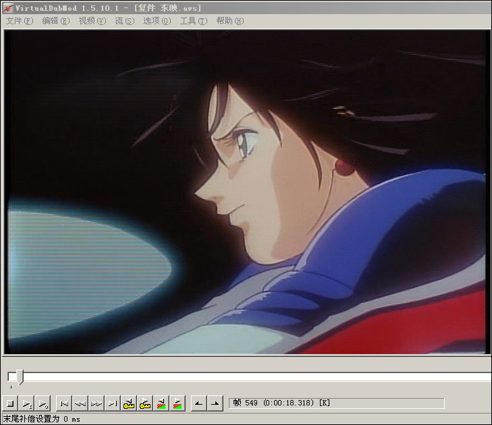Seek to the next scene change
492x425 pixels.
pyautogui.click(x=177, y=403)
